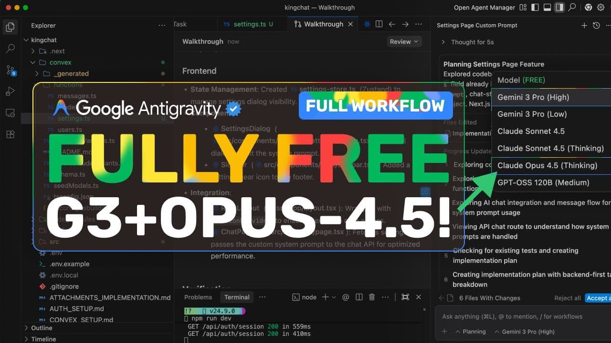Expand the Thought for 5s section
Image resolution: width=611 pixels, height=343 pixels.
(468, 42)
